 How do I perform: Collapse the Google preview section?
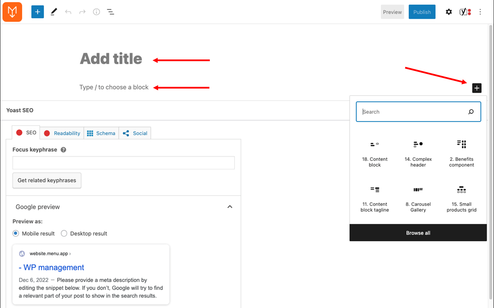pyautogui.click(x=229, y=207)
